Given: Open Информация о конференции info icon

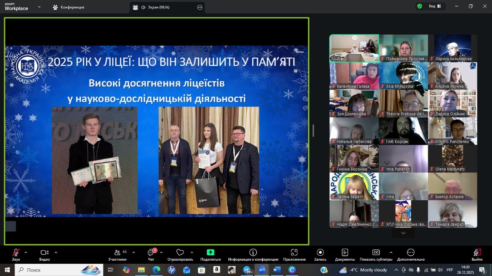Looking at the screenshot, I should click(x=253, y=253).
